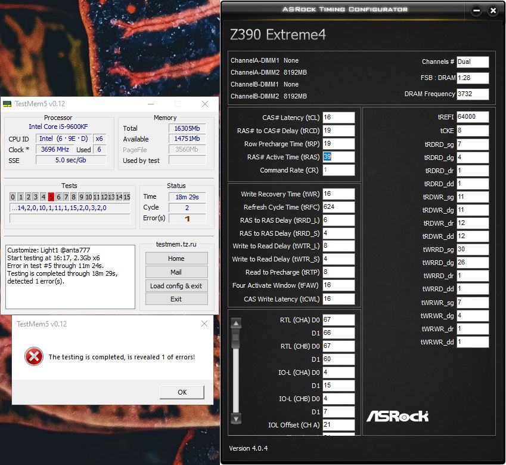Click the tWTR_S value field
The width and height of the screenshot is (506, 465).
tap(339, 259)
